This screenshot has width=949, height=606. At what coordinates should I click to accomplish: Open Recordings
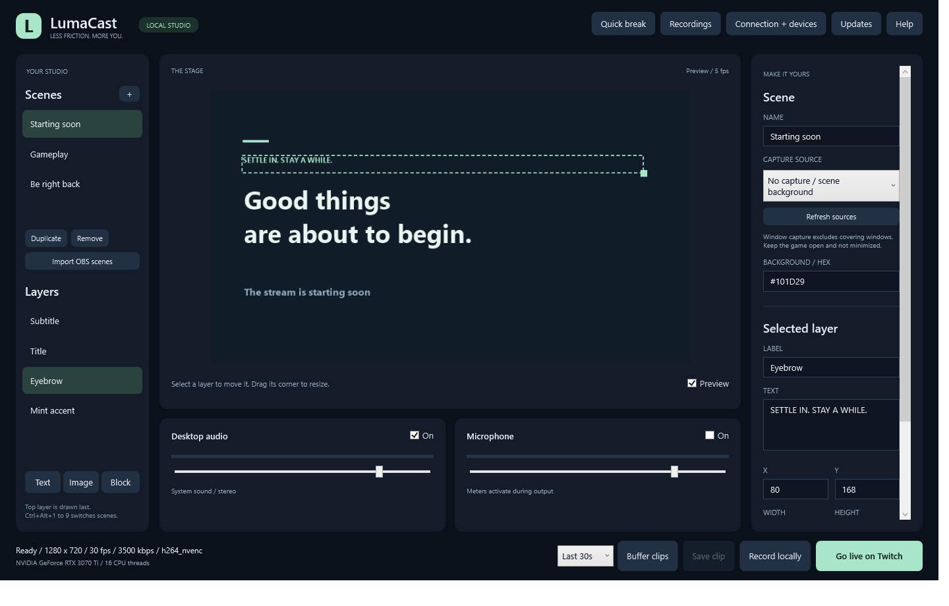pyautogui.click(x=691, y=24)
